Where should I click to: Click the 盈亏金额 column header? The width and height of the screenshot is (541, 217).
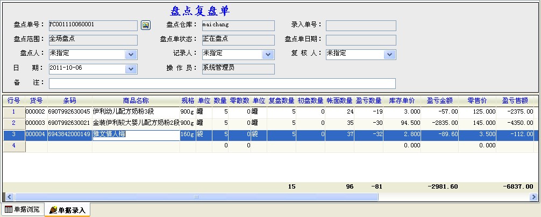[x=439, y=101]
